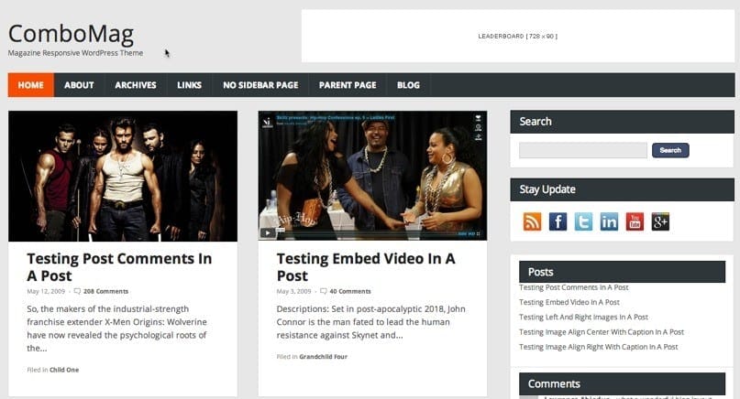Screen dimensions: 740x399
Task: Click the Wolverine post thumbnail image
Action: (123, 177)
